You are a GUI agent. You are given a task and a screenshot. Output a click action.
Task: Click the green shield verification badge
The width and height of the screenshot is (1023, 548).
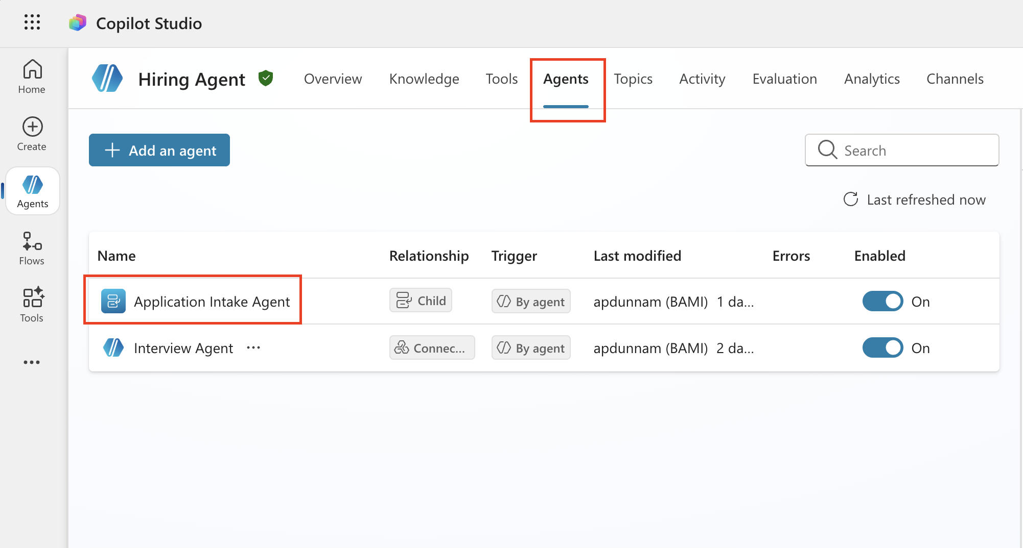coord(266,79)
